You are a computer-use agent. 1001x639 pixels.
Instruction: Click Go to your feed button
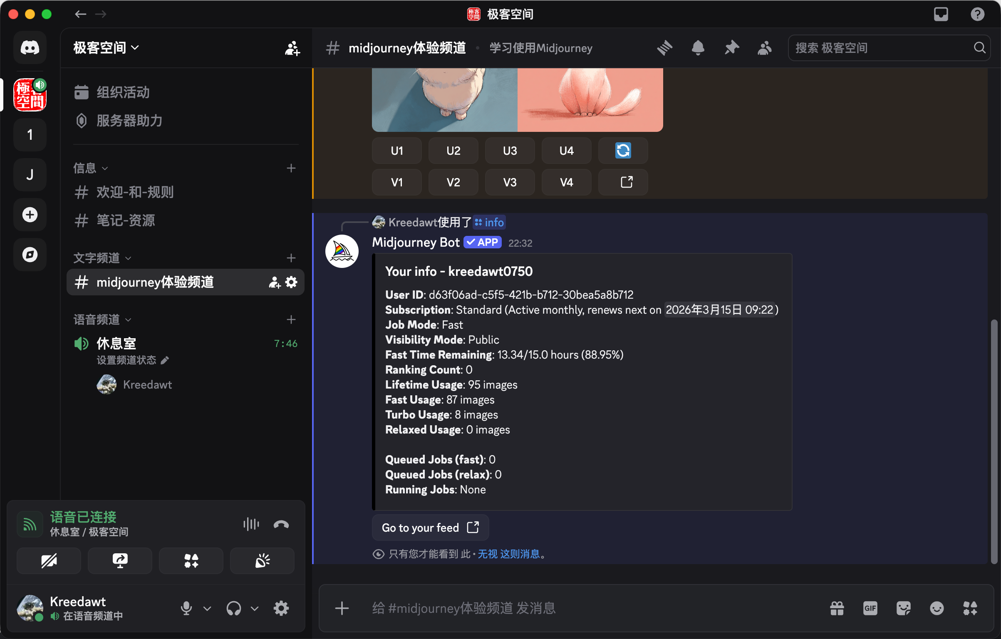click(430, 528)
